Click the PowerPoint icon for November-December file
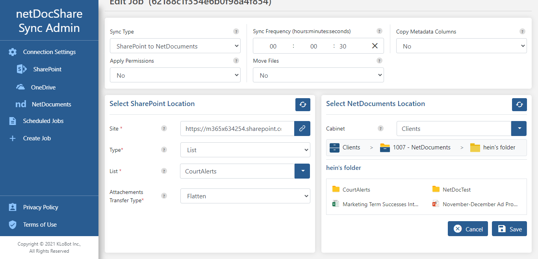This screenshot has width=538, height=259. 436,204
